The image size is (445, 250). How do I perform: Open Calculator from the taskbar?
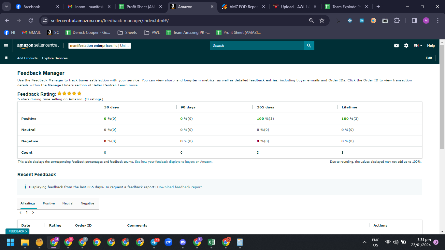coord(240,242)
